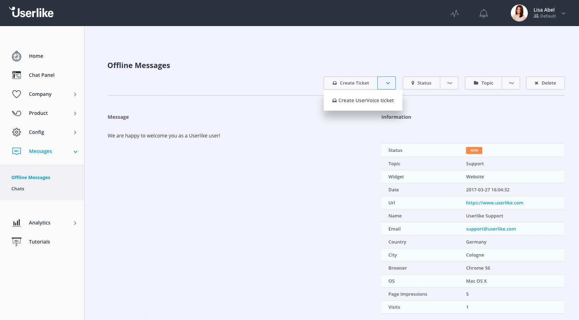Click the Messages speech bubble icon
Viewport: 579px width, 320px height.
pyautogui.click(x=17, y=151)
